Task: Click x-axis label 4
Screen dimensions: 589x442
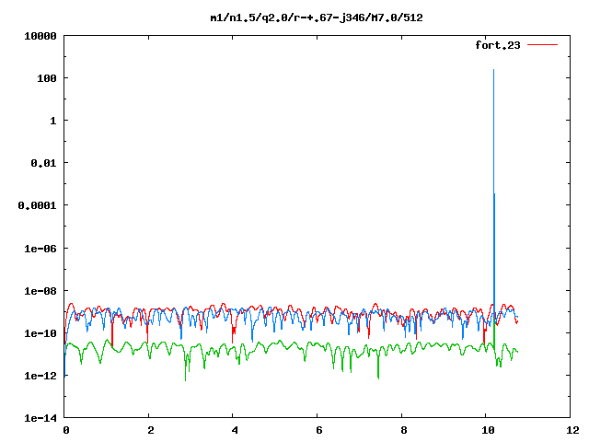Action: 235,430
